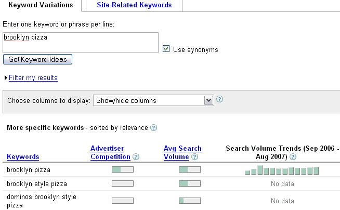The height and width of the screenshot is (210, 340).
Task: Click the keyword entry text box
Action: (80, 43)
